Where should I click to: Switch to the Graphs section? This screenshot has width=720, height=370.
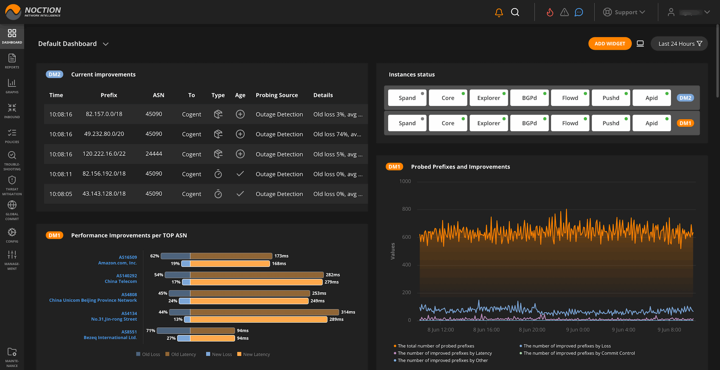12,86
